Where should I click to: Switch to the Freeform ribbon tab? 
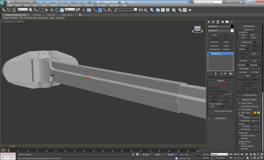pos(37,15)
